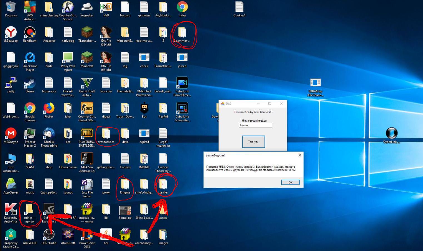Open the Mozilla Thunderbird shortcut
Screen dimensions: 423x251
(49, 134)
